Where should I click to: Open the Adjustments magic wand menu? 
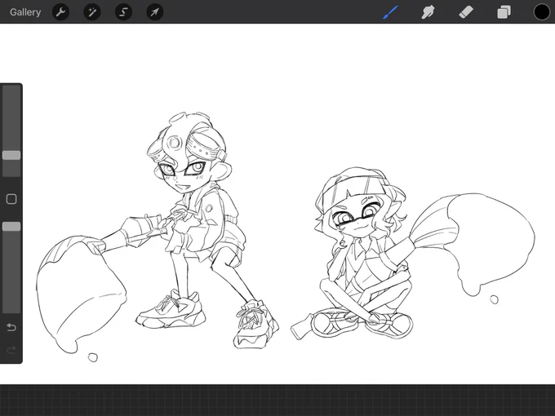click(92, 12)
